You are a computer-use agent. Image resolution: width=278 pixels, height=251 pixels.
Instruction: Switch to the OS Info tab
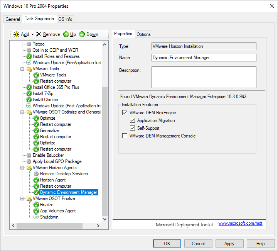tap(65, 19)
